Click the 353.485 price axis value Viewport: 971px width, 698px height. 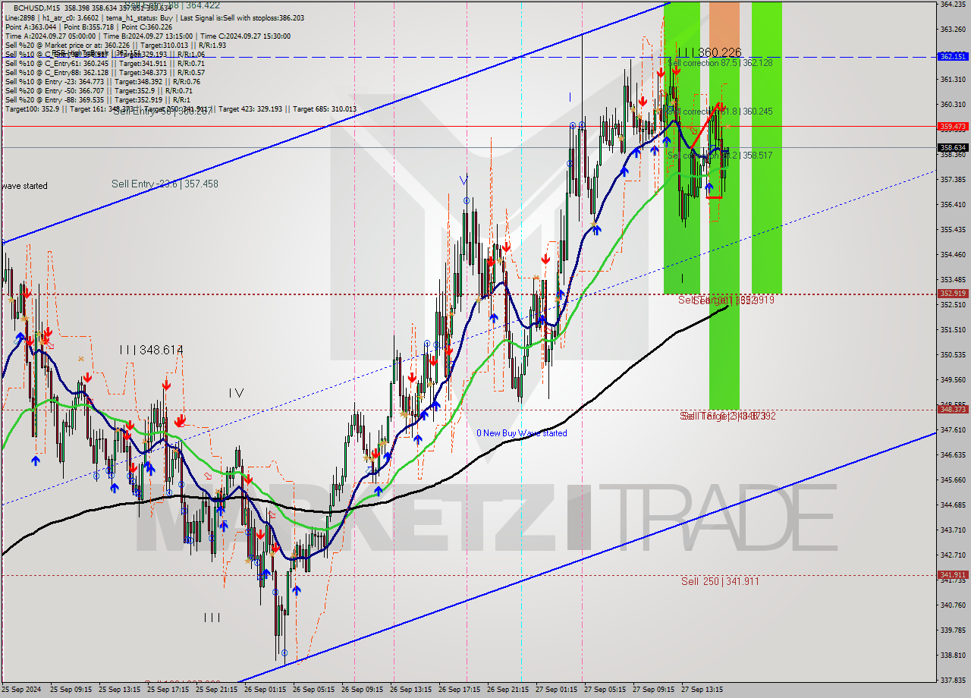(x=953, y=279)
